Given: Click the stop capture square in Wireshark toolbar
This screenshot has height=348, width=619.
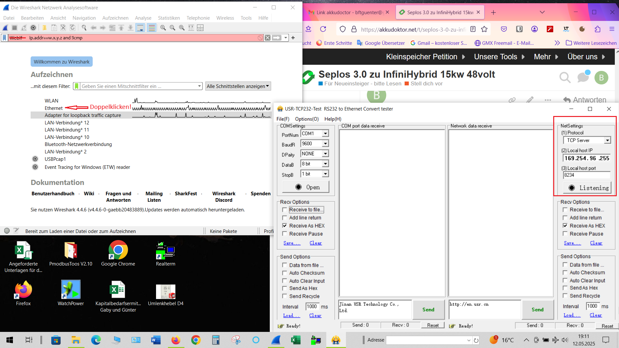Looking at the screenshot, I should [x=15, y=28].
